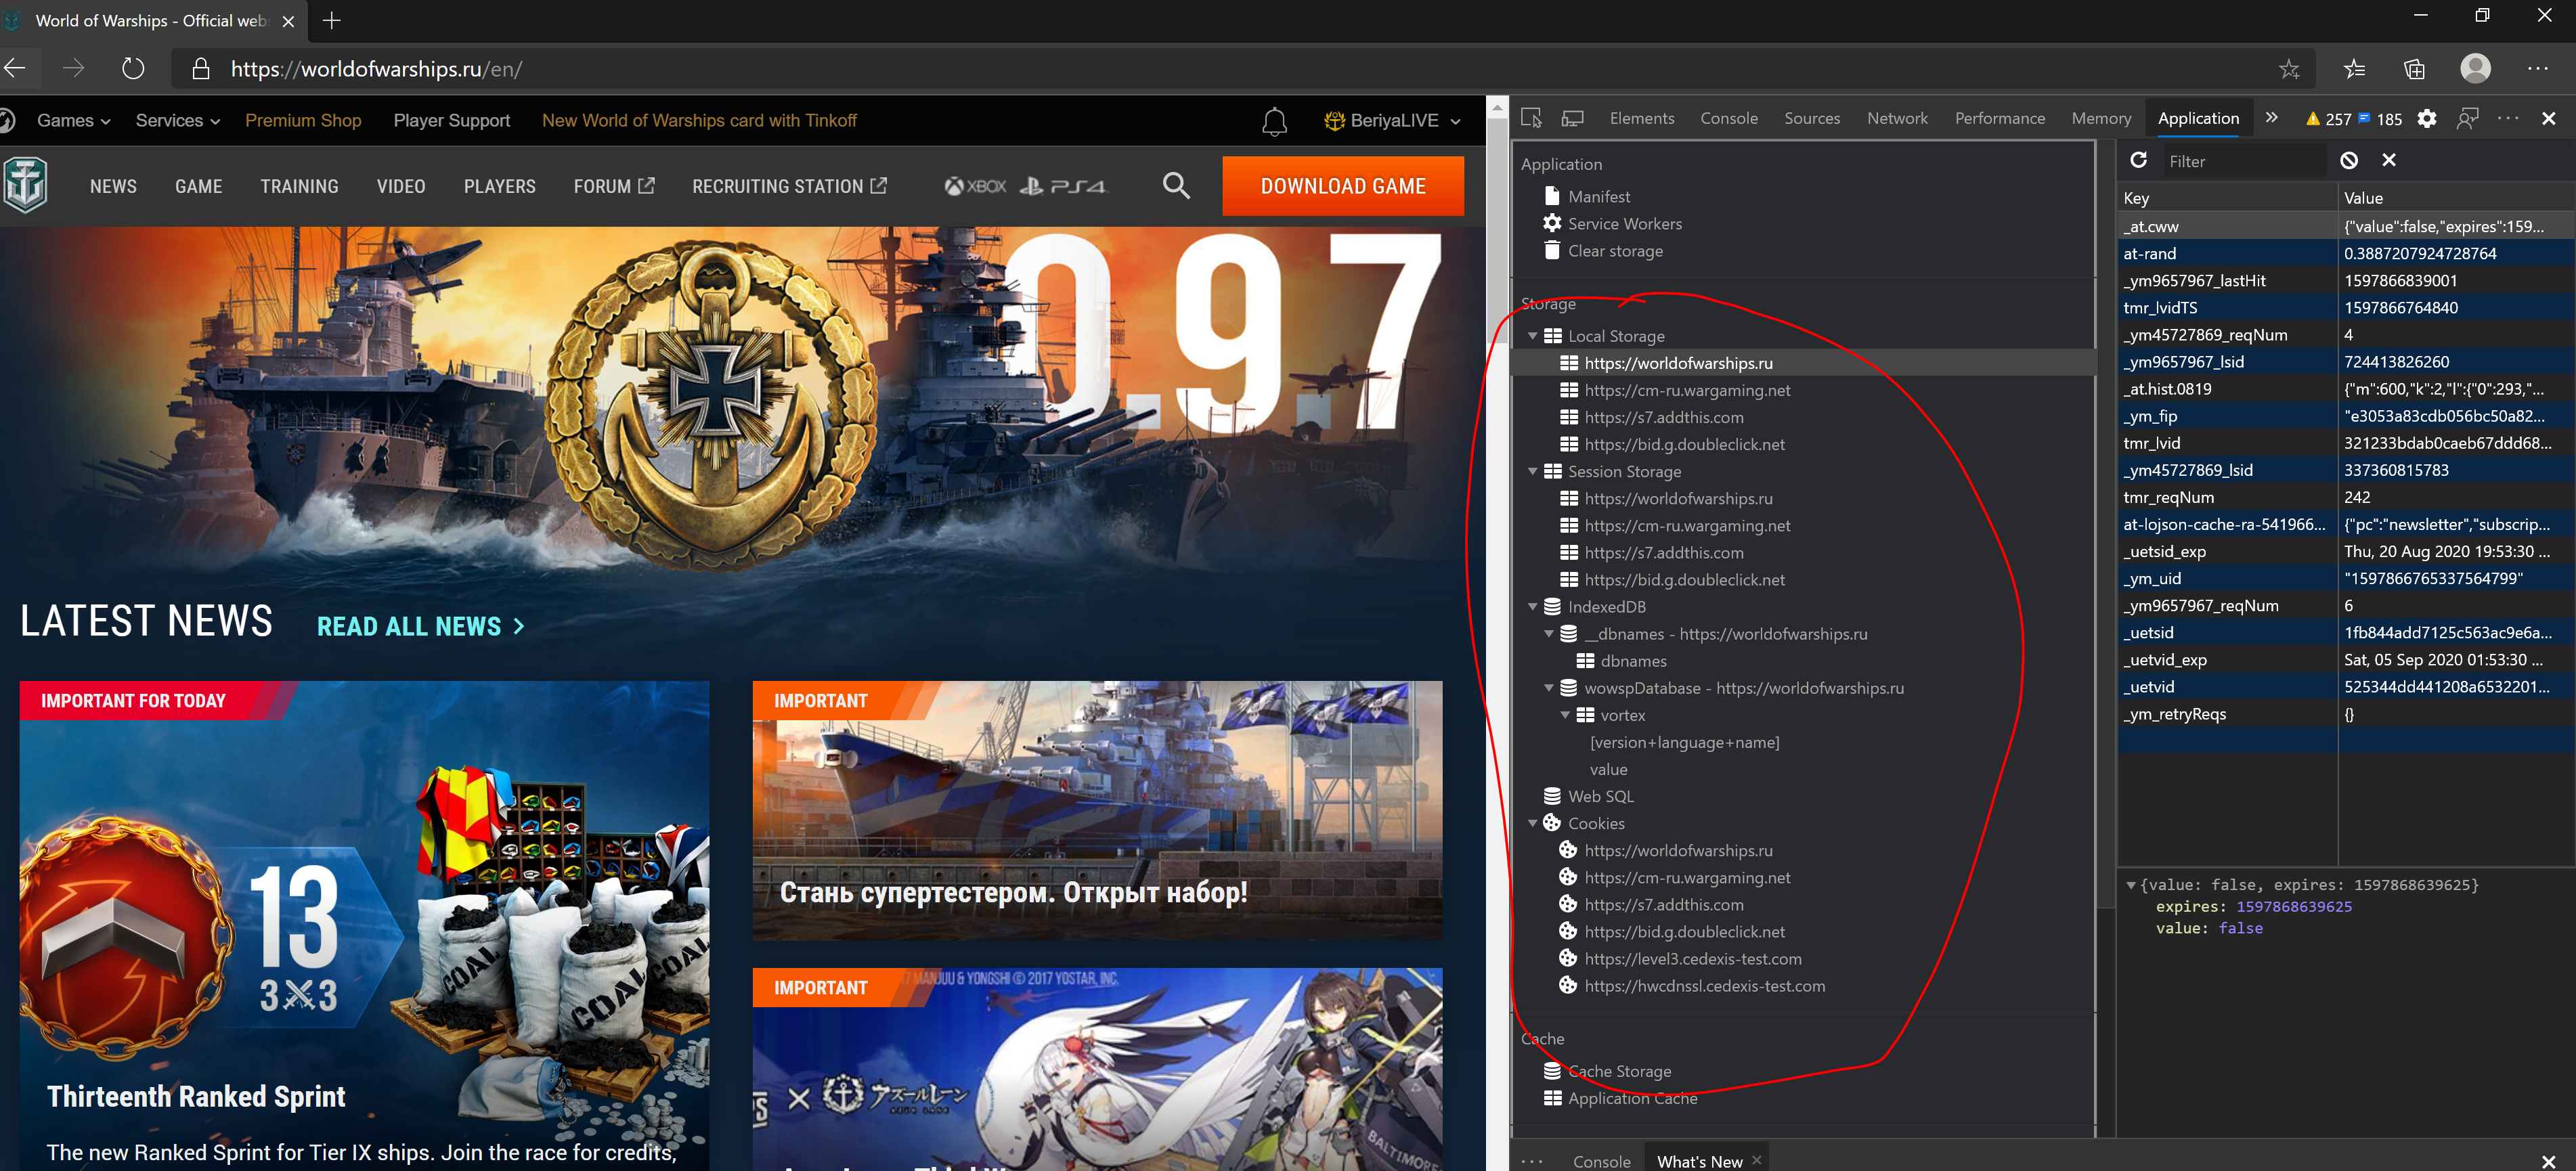Open READ ALL NEWS link
The width and height of the screenshot is (2576, 1171).
tap(420, 626)
